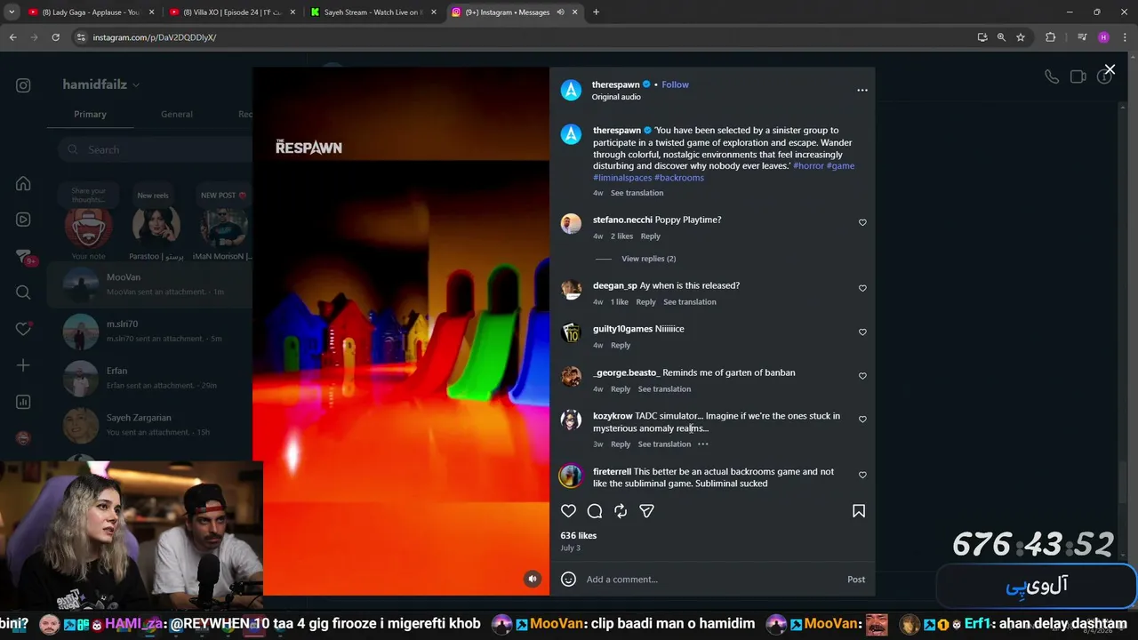The width and height of the screenshot is (1138, 640).
Task: Open Notifications heart in Instagram sidebar
Action: click(23, 329)
